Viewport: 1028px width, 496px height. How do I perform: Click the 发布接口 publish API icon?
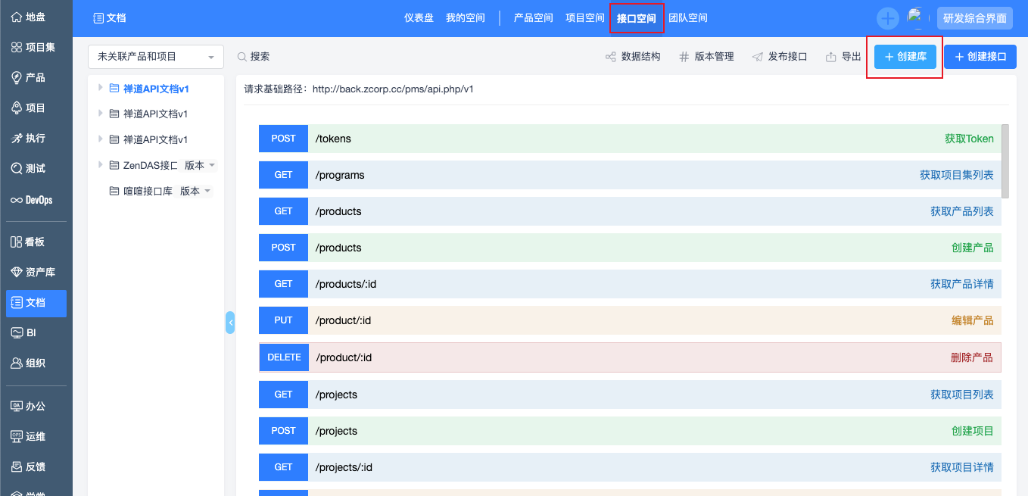tap(757, 57)
